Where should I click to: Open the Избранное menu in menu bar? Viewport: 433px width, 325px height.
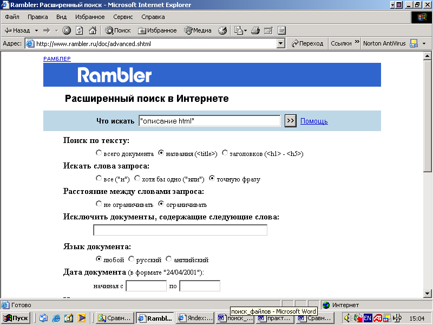[x=90, y=17]
